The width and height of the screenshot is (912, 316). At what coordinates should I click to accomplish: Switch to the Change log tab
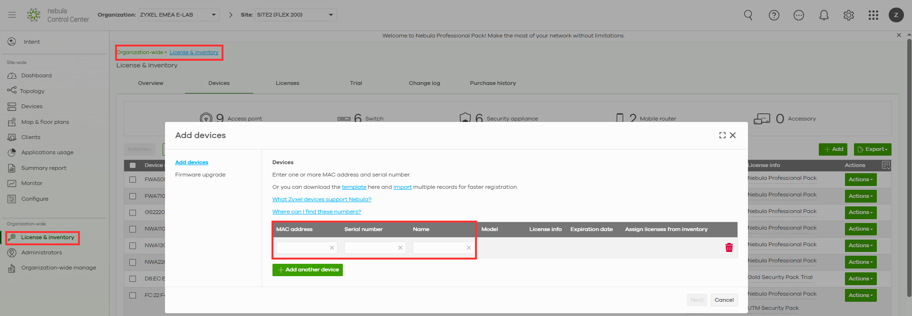(x=425, y=83)
